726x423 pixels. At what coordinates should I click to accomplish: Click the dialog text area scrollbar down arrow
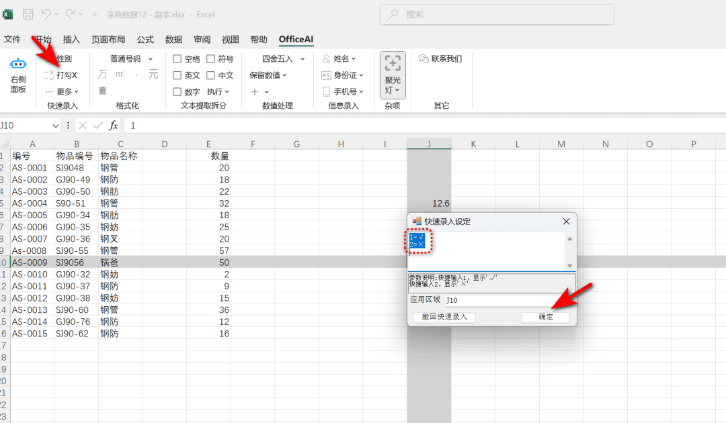tap(569, 266)
